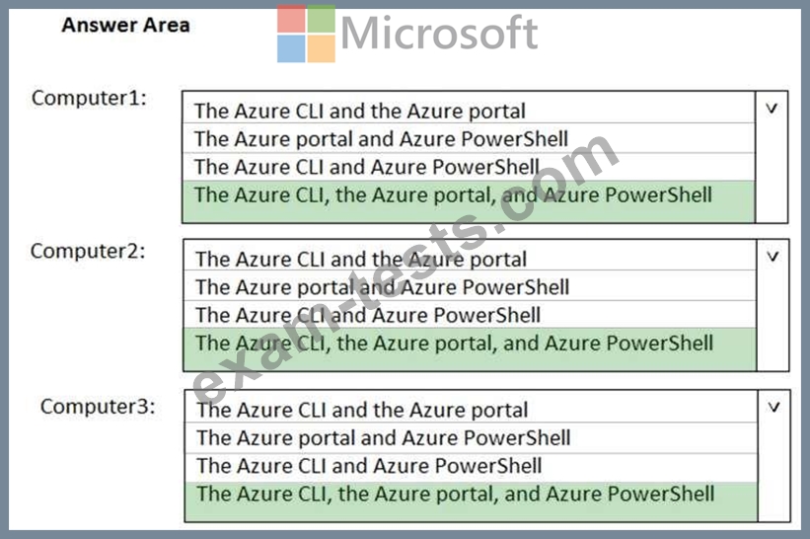Select Computer2's highlighted CLI, portal, and PowerShell option
Screen dimensions: 810x539
(x=454, y=344)
